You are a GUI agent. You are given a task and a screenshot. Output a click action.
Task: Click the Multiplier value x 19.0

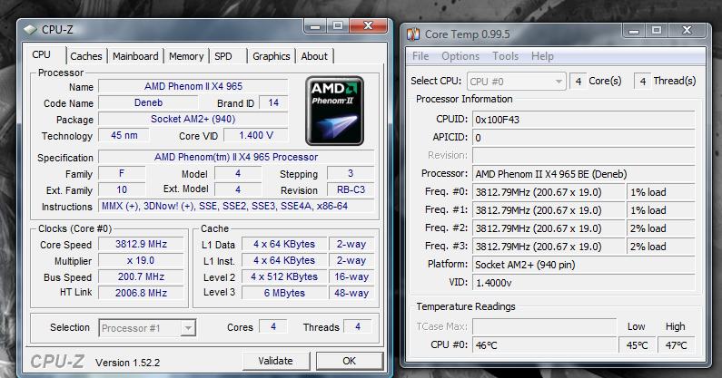141,260
